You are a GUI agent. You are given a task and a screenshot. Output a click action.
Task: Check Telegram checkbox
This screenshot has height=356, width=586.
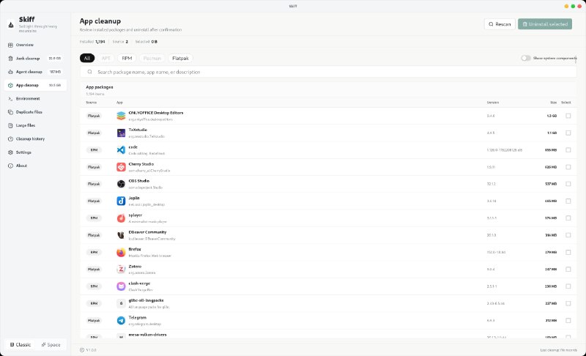[x=568, y=321]
